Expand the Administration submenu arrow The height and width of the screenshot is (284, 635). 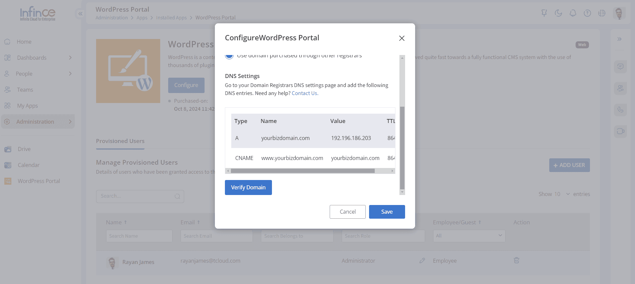(x=70, y=122)
